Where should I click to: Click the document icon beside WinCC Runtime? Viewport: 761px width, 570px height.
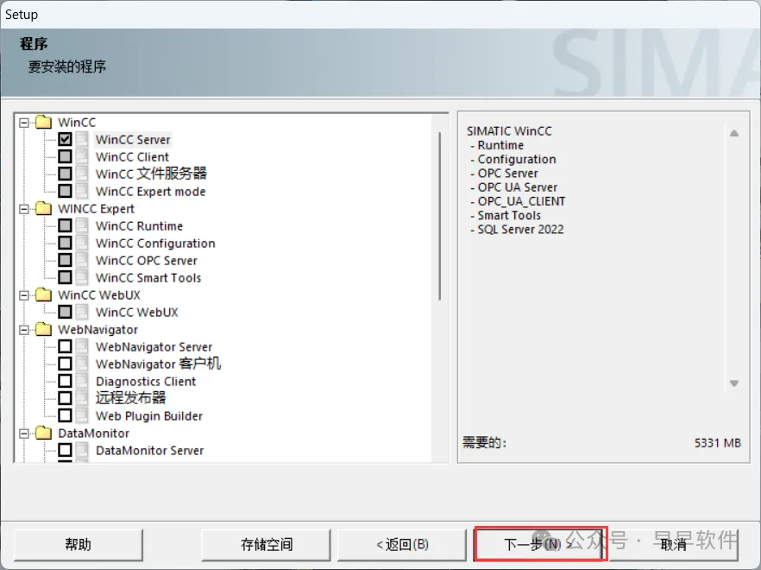(82, 225)
